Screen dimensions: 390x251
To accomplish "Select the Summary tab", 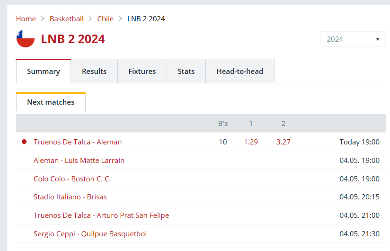I will 44,72.
